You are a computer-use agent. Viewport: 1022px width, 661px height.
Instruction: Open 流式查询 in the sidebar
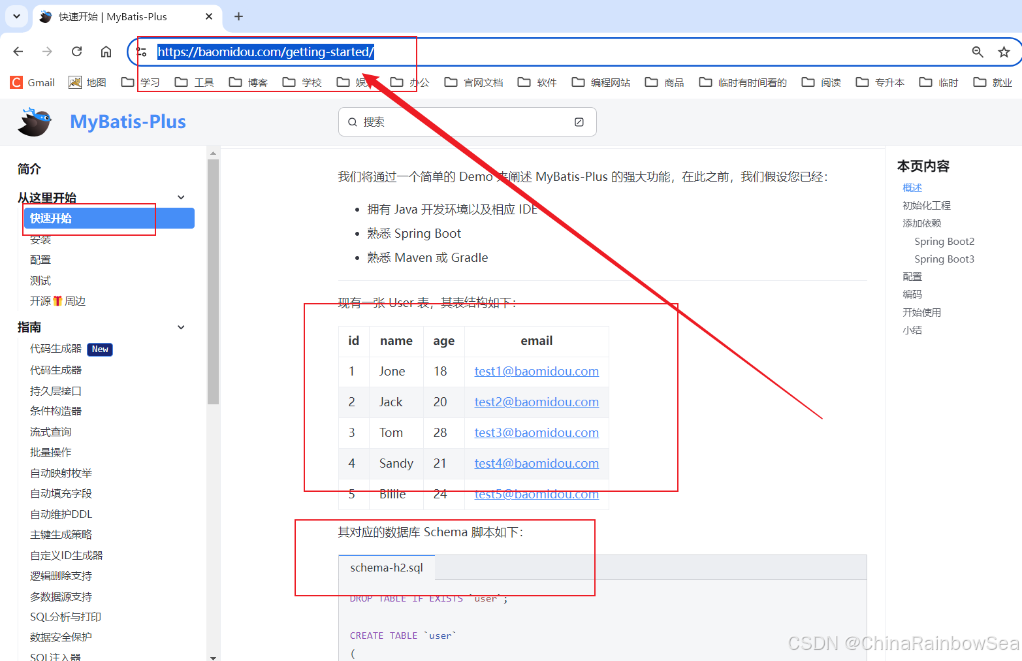click(x=50, y=432)
